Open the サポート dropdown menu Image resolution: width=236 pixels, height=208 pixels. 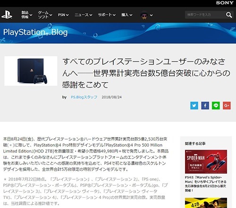coord(107,15)
